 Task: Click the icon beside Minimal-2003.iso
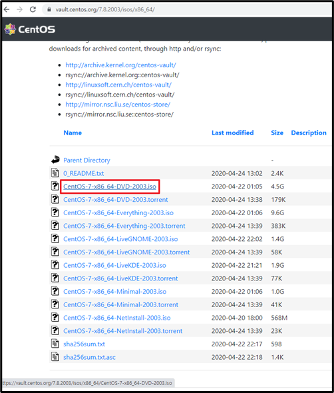55,291
